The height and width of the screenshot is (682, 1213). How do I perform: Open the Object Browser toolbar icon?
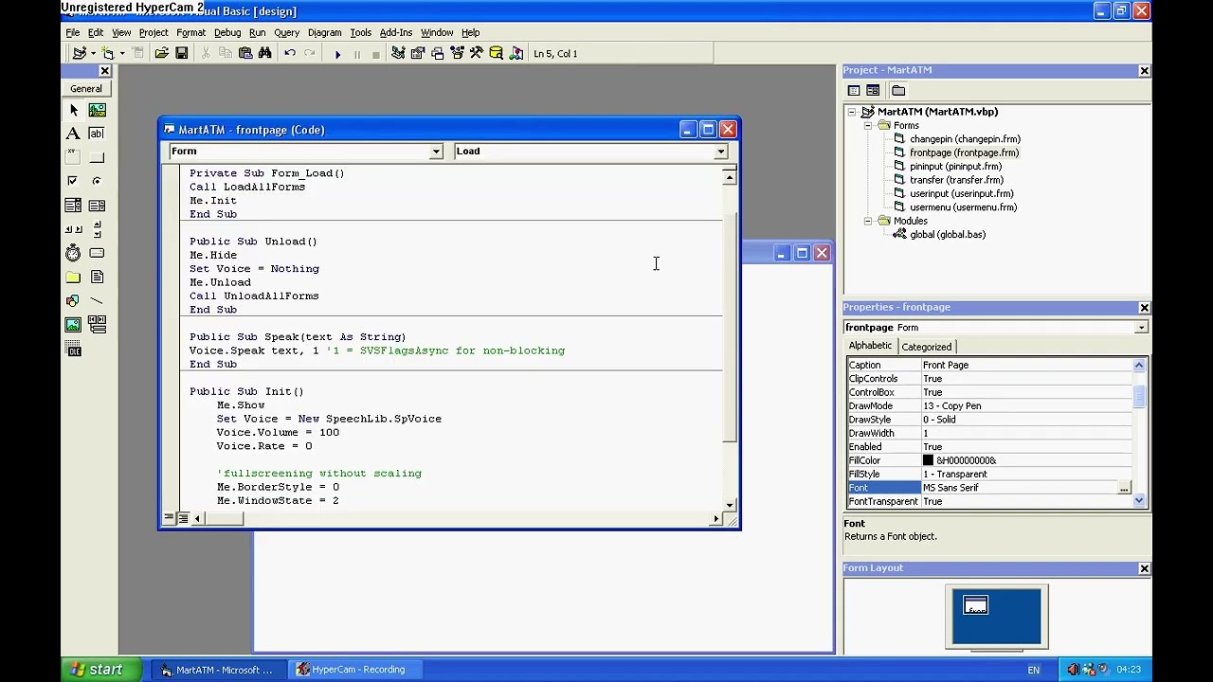pos(457,54)
